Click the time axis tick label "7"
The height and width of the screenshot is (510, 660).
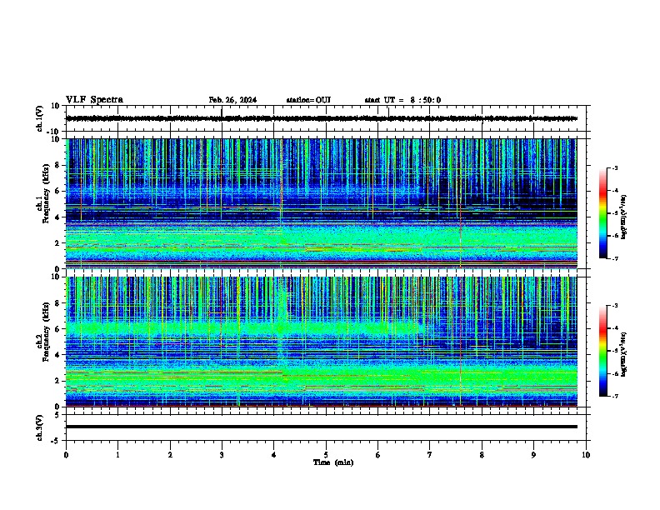click(x=430, y=455)
